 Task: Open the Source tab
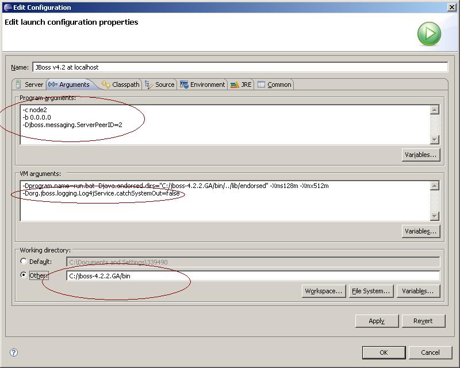point(160,85)
